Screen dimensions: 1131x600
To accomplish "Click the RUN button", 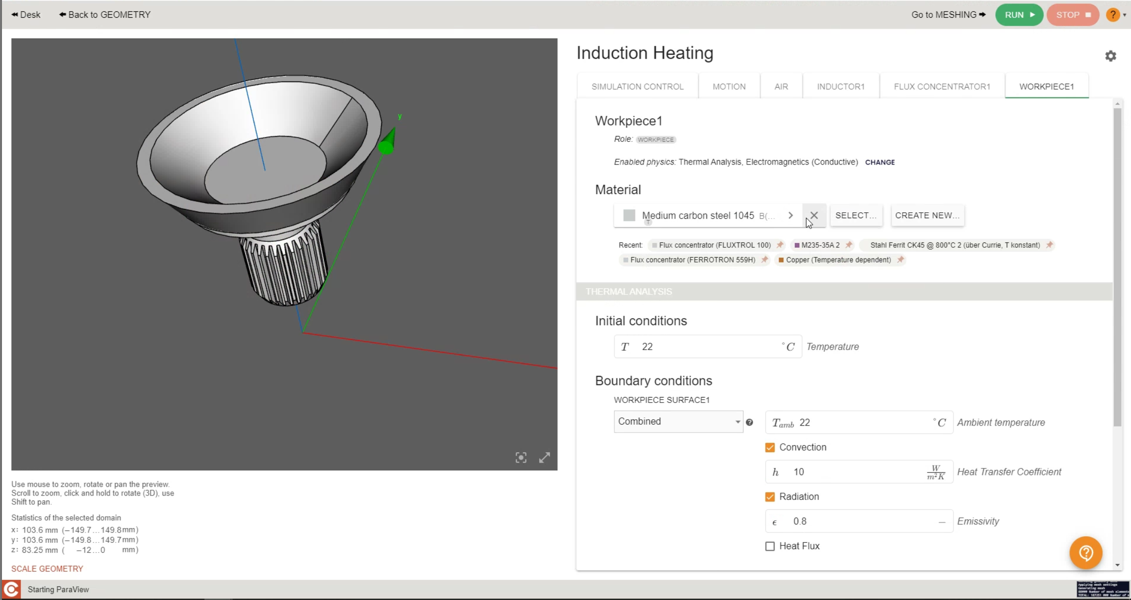I will [x=1019, y=15].
